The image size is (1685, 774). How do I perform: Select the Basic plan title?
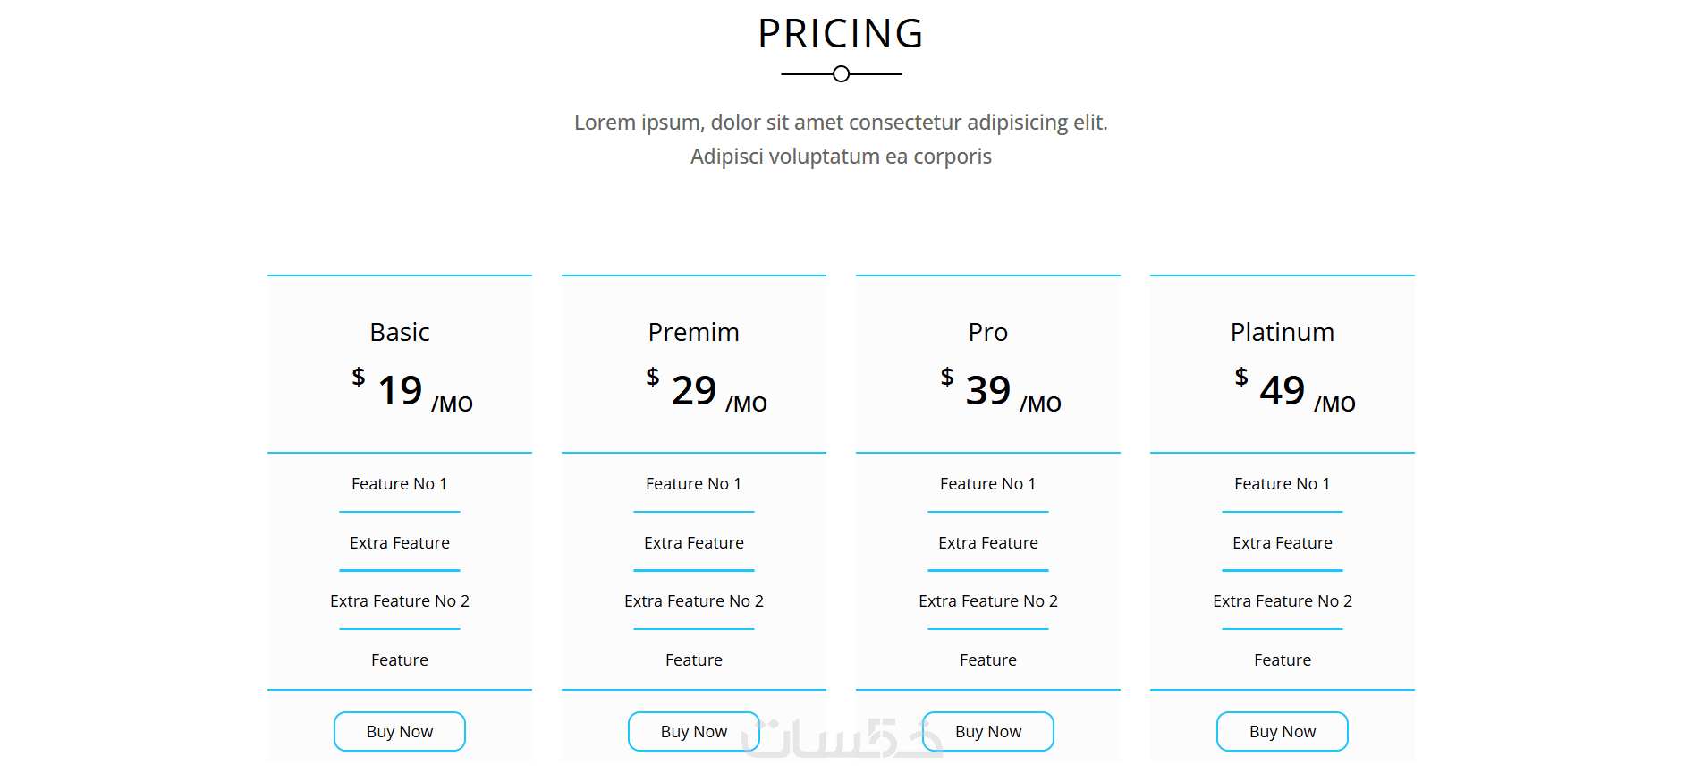[400, 332]
